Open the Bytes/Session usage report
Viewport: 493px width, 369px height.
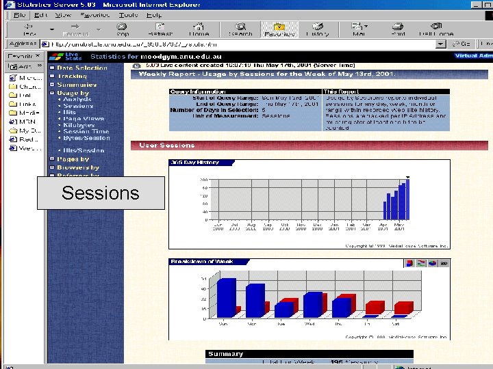(86, 138)
